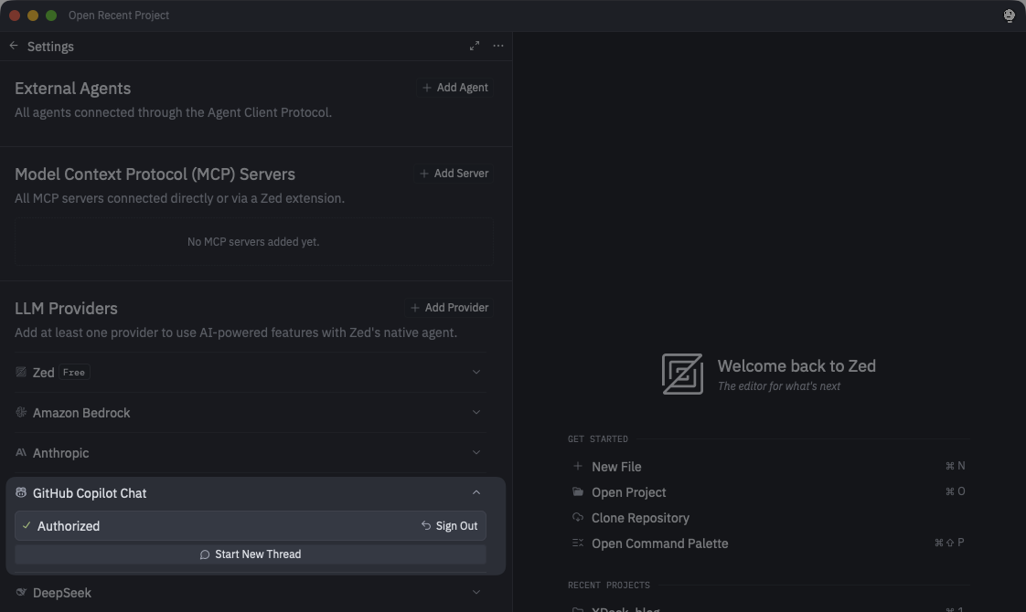The height and width of the screenshot is (612, 1026).
Task: Click the Amazon Bedrock provider name
Action: [x=81, y=413]
